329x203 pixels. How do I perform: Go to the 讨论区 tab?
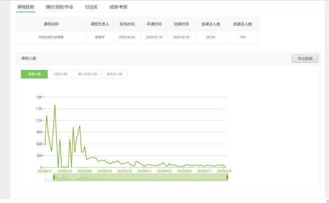(x=91, y=7)
